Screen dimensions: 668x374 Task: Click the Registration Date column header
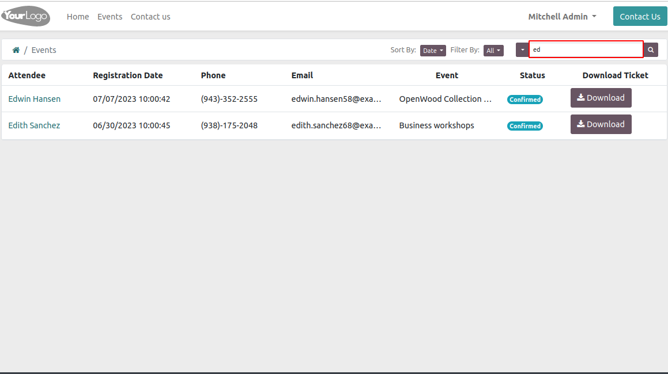click(x=128, y=75)
